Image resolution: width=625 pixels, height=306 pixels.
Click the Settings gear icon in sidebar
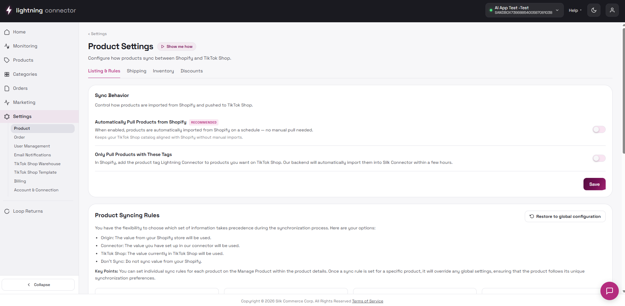[x=7, y=117]
